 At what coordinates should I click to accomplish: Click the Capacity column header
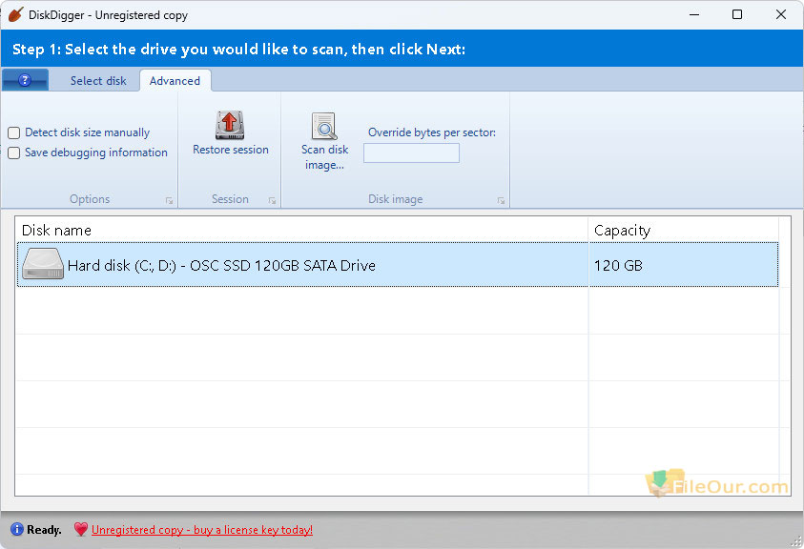(683, 230)
